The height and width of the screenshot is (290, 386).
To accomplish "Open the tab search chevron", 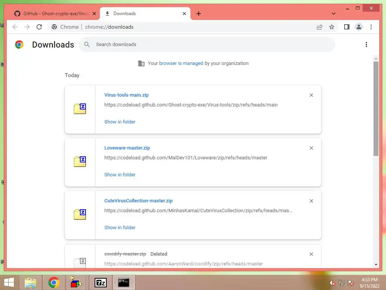I will 333,14.
